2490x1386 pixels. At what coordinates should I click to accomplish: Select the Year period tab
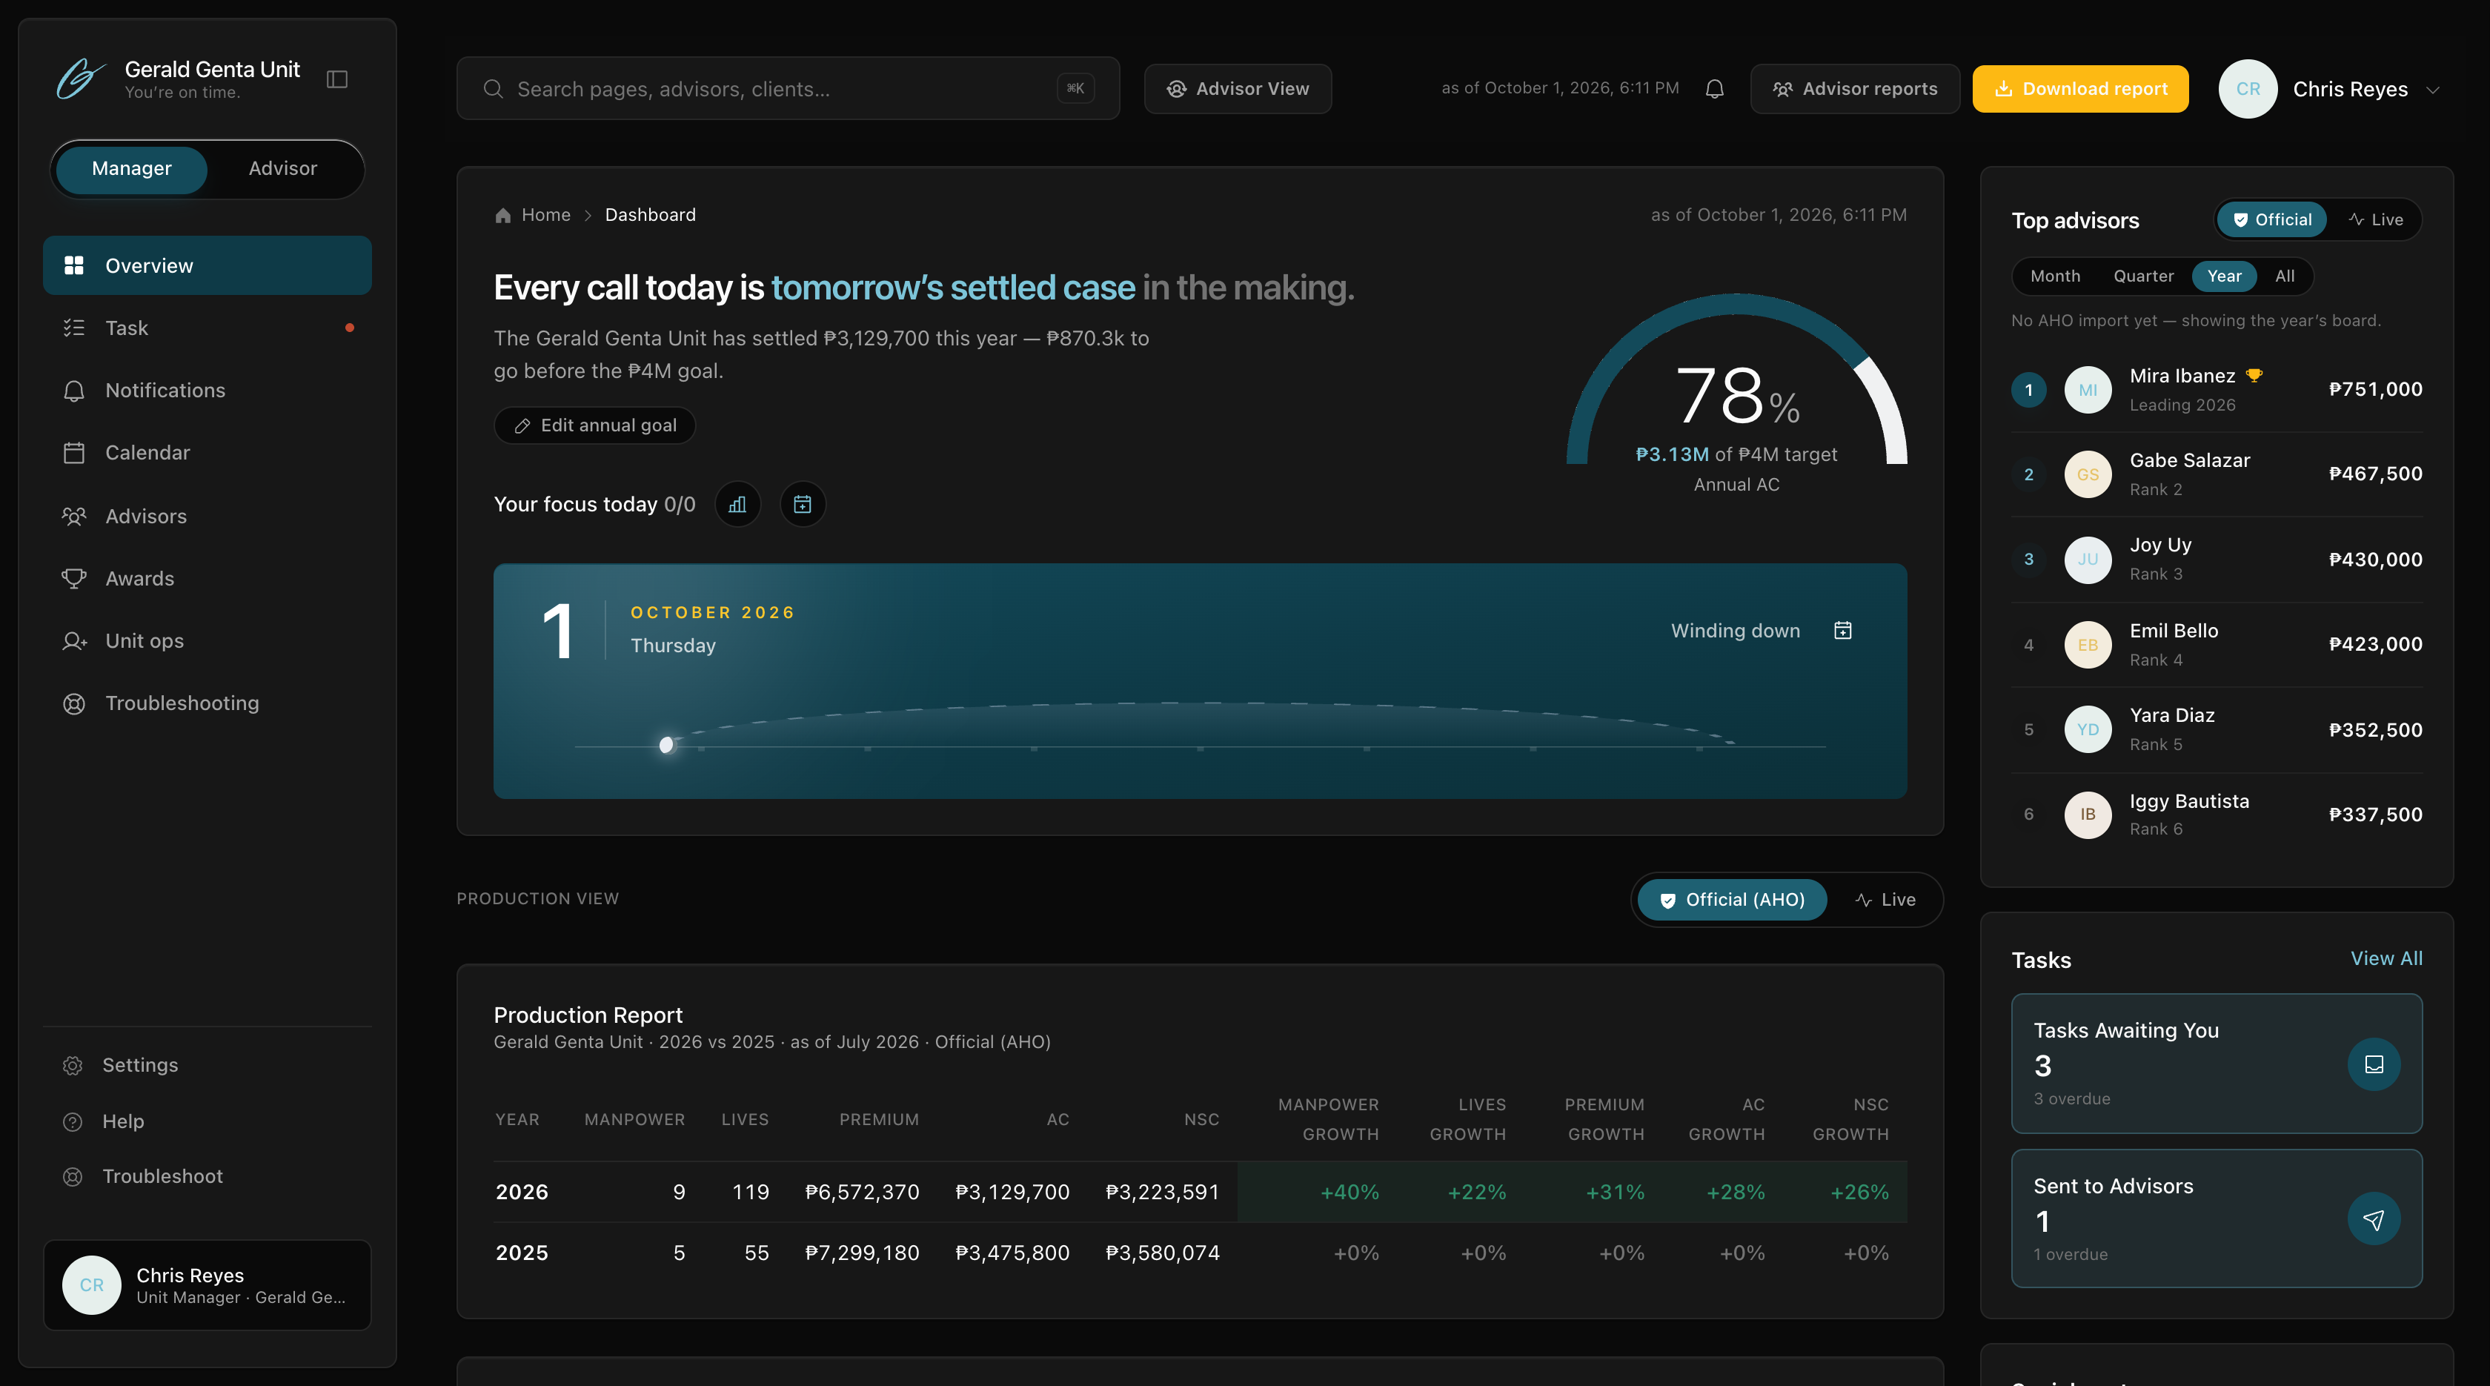click(x=2223, y=276)
